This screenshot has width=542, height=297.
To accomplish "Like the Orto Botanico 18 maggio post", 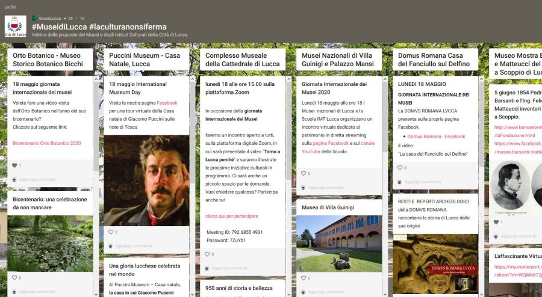I will (15, 165).
